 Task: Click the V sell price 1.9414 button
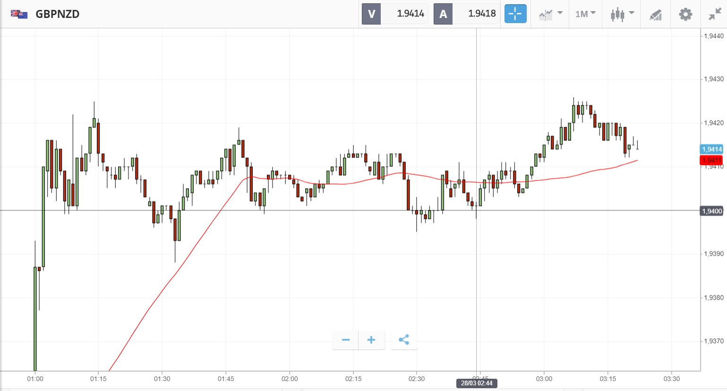(x=395, y=14)
